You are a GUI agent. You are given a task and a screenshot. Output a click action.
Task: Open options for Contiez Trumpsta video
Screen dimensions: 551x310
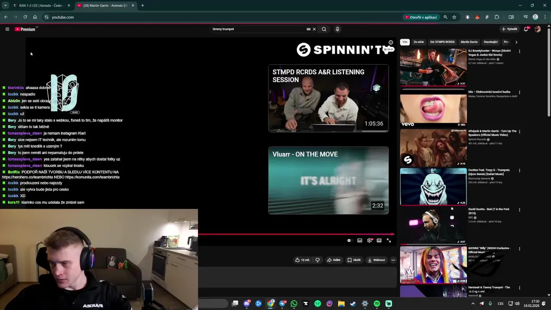[x=520, y=170]
